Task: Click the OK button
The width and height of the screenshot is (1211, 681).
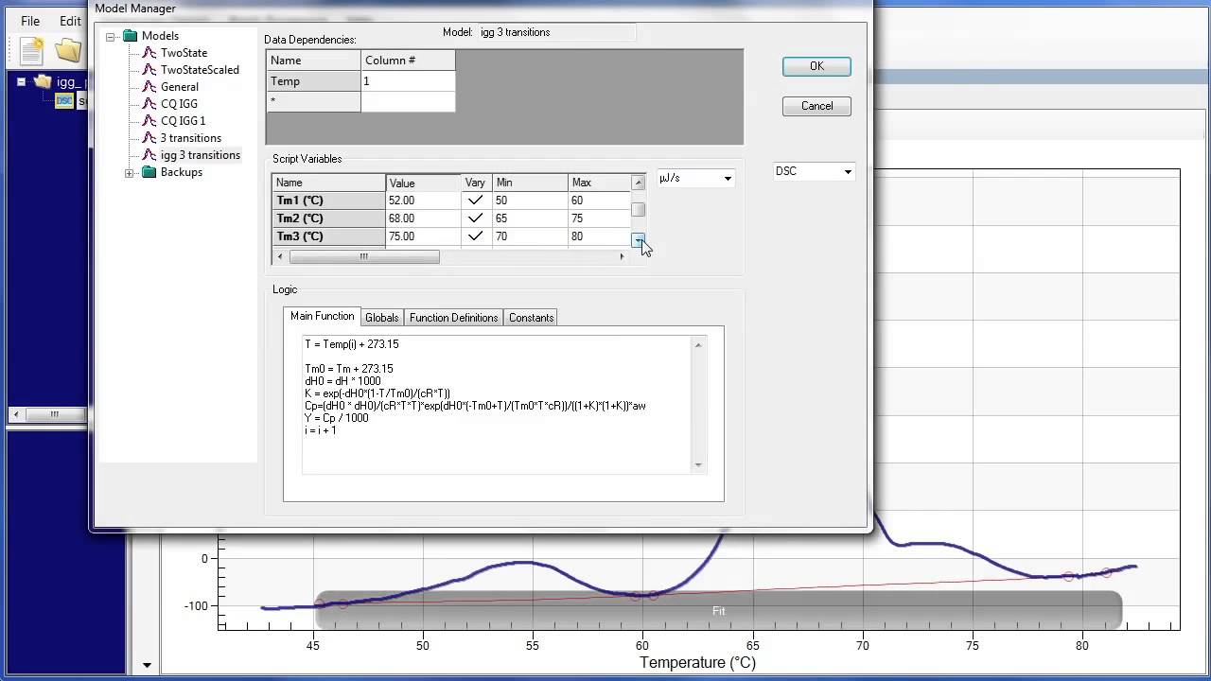Action: (816, 66)
